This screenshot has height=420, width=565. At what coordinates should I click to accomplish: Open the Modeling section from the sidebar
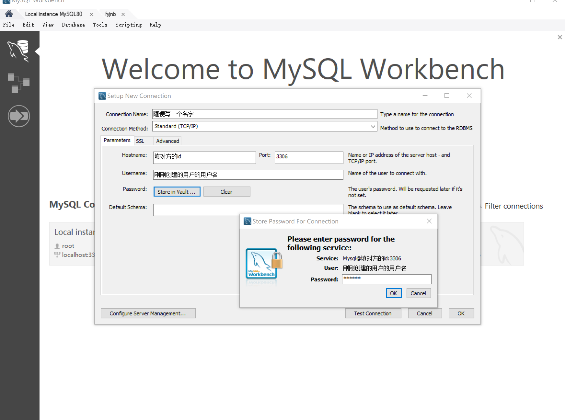click(19, 83)
